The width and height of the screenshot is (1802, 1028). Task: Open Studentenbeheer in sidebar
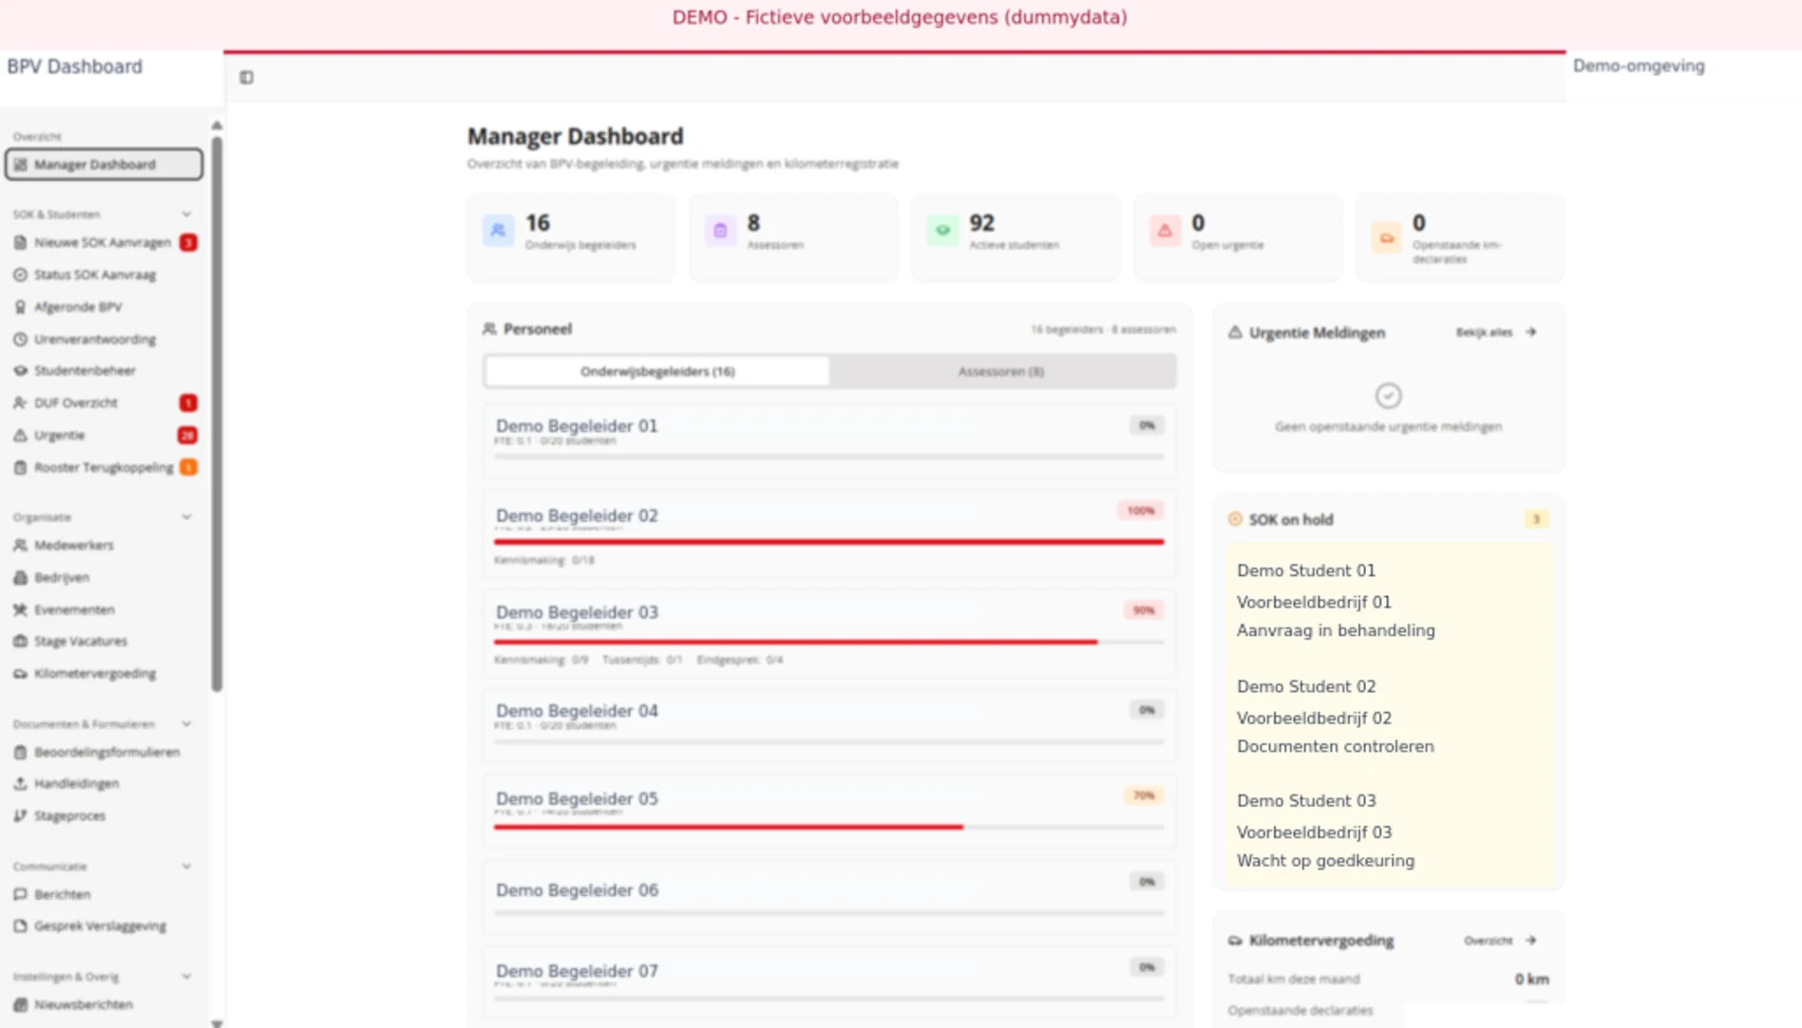pyautogui.click(x=104, y=370)
